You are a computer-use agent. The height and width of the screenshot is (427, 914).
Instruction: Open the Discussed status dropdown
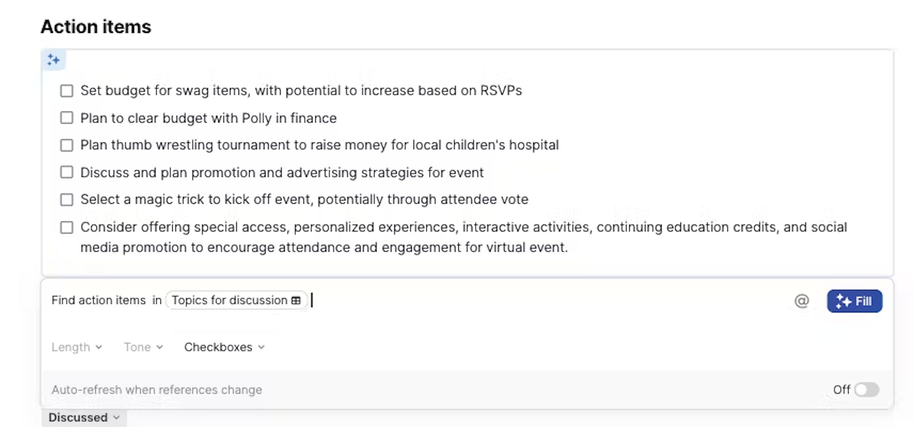point(84,417)
